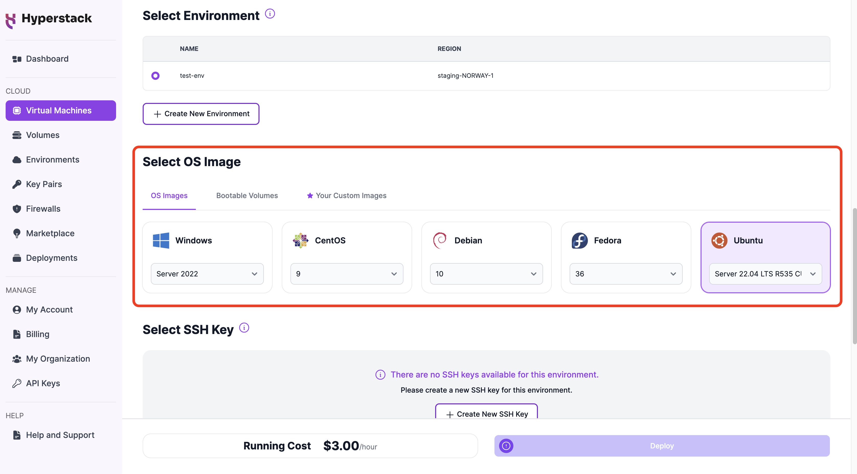Click the Hyperstack brand name

[57, 18]
